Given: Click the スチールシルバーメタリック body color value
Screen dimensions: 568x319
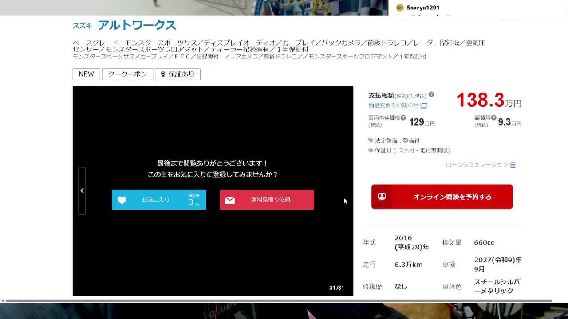Looking at the screenshot, I should tap(497, 286).
